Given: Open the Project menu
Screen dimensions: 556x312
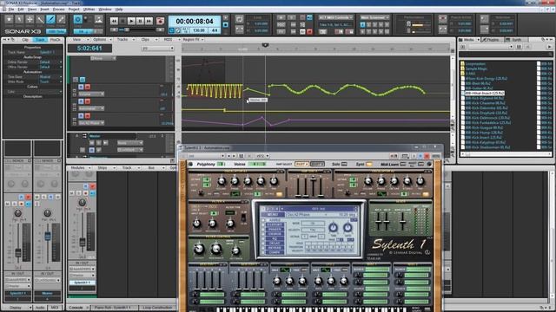Looking at the screenshot, I should [74, 10].
